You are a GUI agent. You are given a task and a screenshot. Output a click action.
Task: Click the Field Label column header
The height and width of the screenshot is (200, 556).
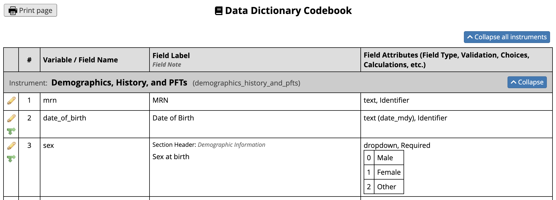171,55
